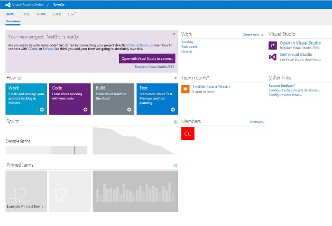Click the Open in Visual Studio icon
This screenshot has height=226, width=332.
tap(273, 45)
